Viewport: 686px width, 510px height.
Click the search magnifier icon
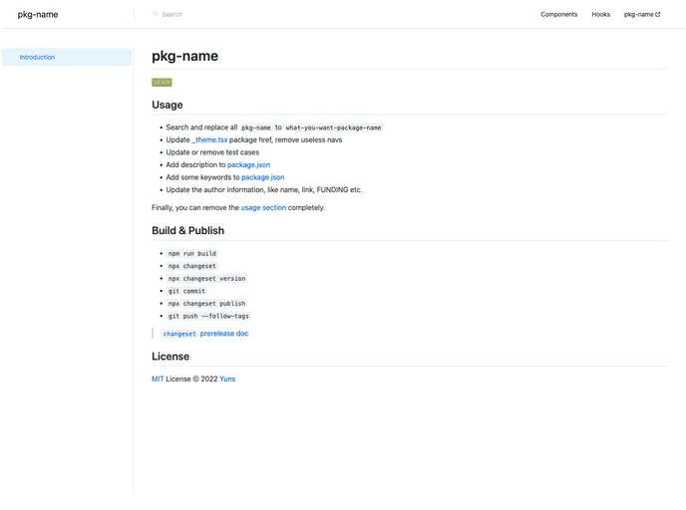point(155,14)
